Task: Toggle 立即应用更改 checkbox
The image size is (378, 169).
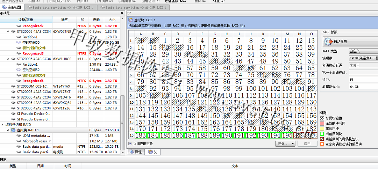Action: coord(130,144)
